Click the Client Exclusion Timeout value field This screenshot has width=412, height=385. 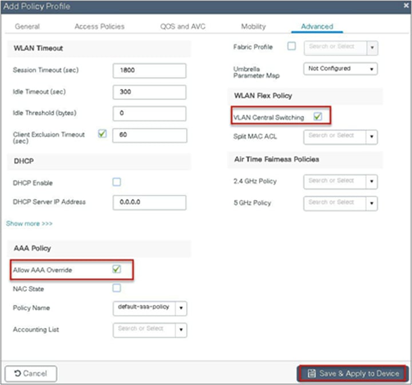point(150,135)
